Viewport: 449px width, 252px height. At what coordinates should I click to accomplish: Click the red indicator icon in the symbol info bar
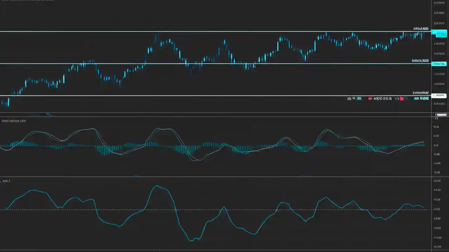[370, 99]
